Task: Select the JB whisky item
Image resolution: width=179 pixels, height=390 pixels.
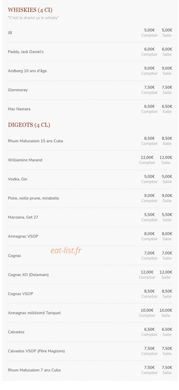Action: pos(10,33)
